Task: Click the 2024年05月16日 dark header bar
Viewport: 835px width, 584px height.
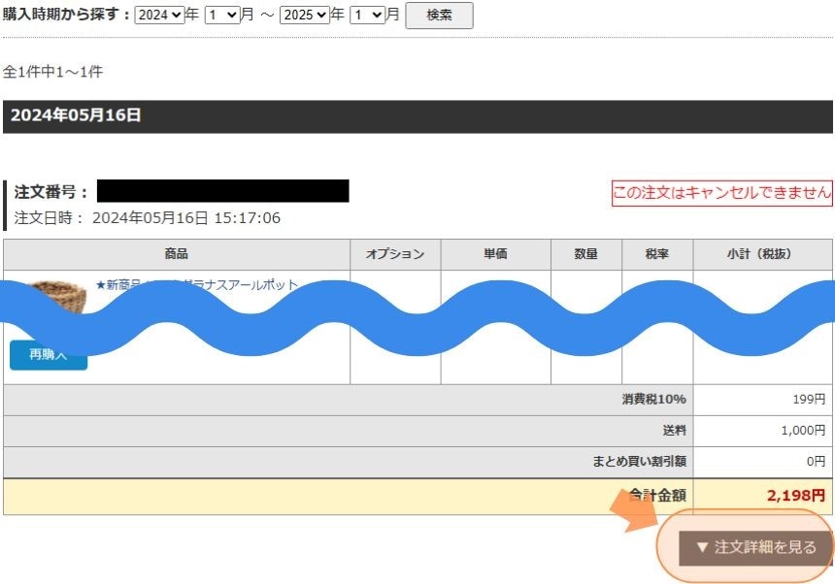Action: coord(417,115)
